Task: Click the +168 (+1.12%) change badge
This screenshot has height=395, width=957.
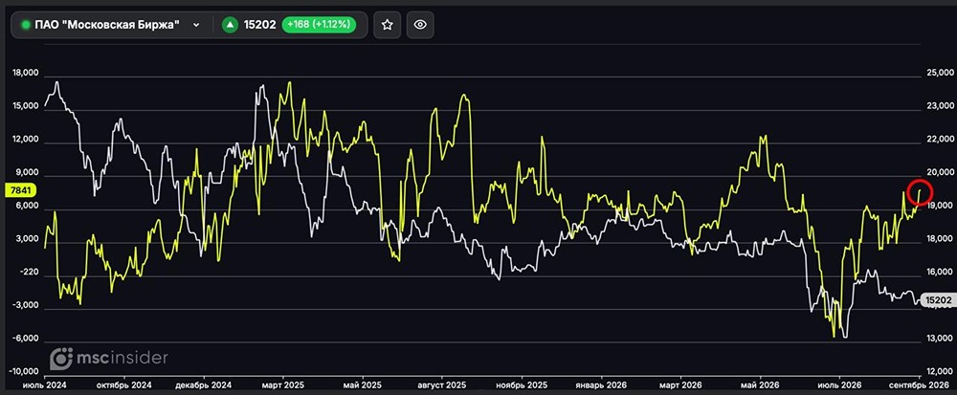Action: coord(319,25)
